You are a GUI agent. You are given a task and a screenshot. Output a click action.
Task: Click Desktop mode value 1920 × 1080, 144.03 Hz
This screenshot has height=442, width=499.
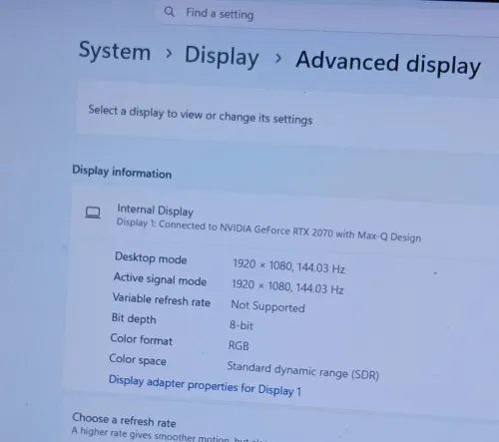288,265
